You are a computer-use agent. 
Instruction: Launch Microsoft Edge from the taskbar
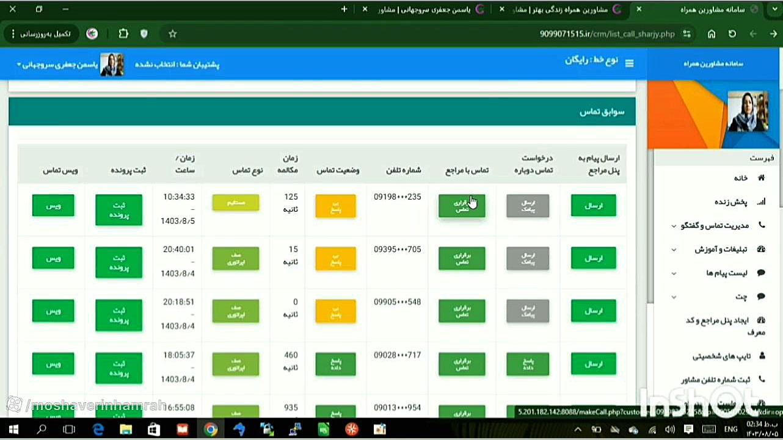click(98, 430)
